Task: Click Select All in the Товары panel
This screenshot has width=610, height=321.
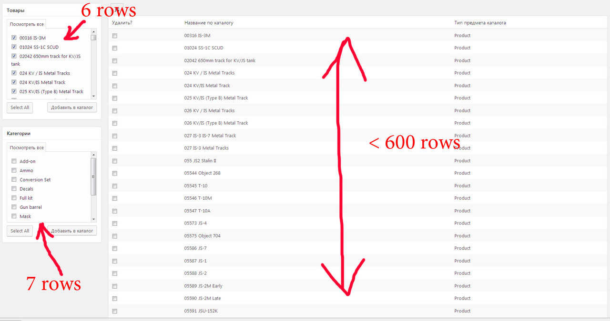Action: click(x=20, y=107)
